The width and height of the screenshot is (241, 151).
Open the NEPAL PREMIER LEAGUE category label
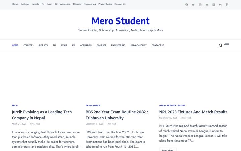[172, 105]
